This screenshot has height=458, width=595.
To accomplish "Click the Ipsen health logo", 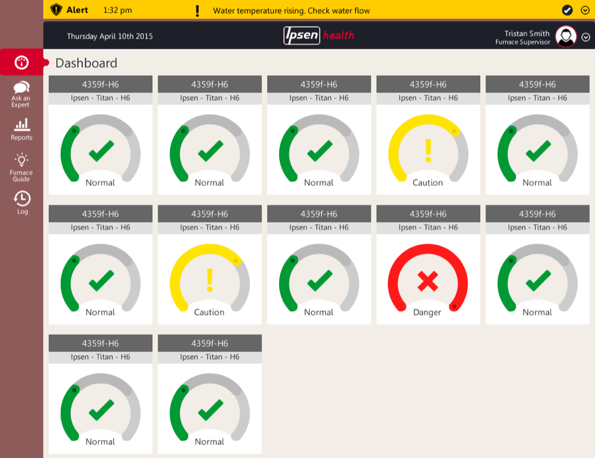I will click(319, 36).
